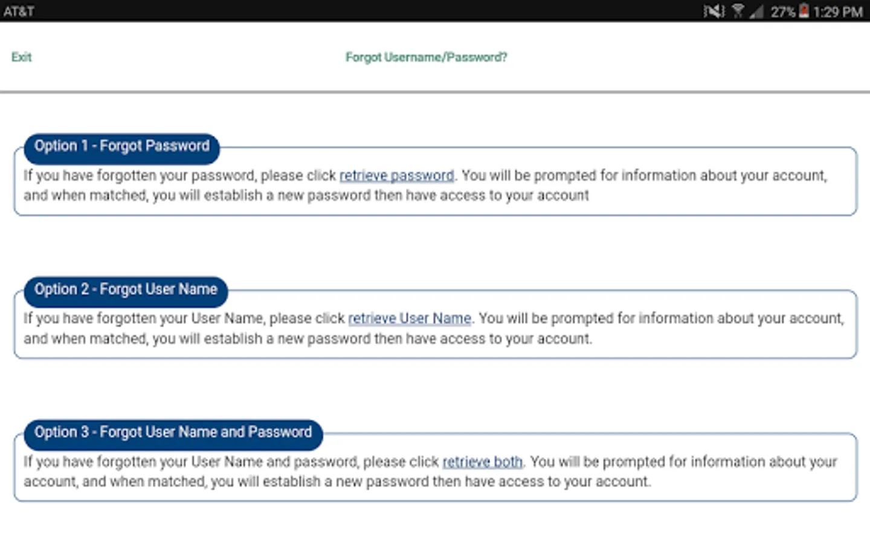This screenshot has height=544, width=870.
Task: Tap the Exit link in the header
Action: 21,57
